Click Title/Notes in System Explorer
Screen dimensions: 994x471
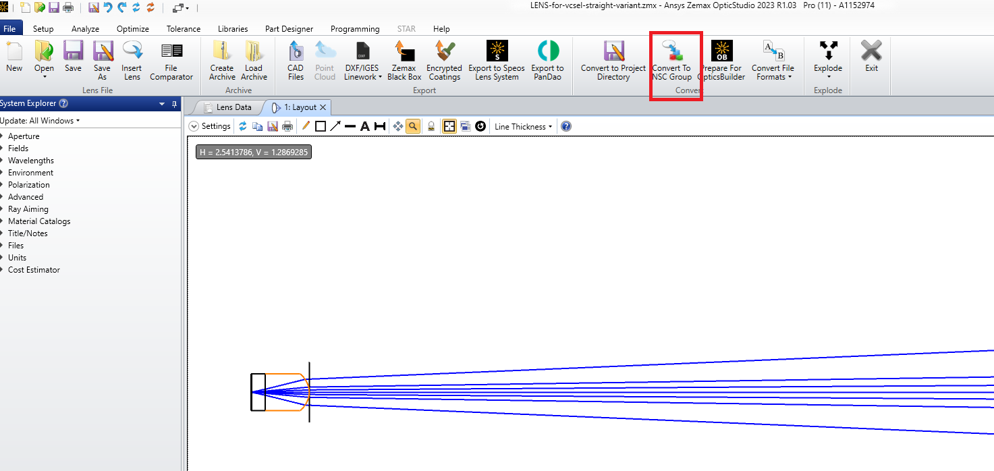28,233
